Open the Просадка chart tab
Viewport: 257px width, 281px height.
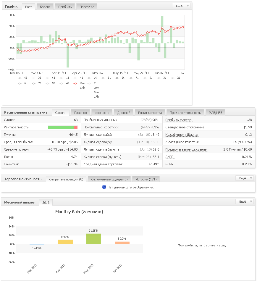pos(87,7)
